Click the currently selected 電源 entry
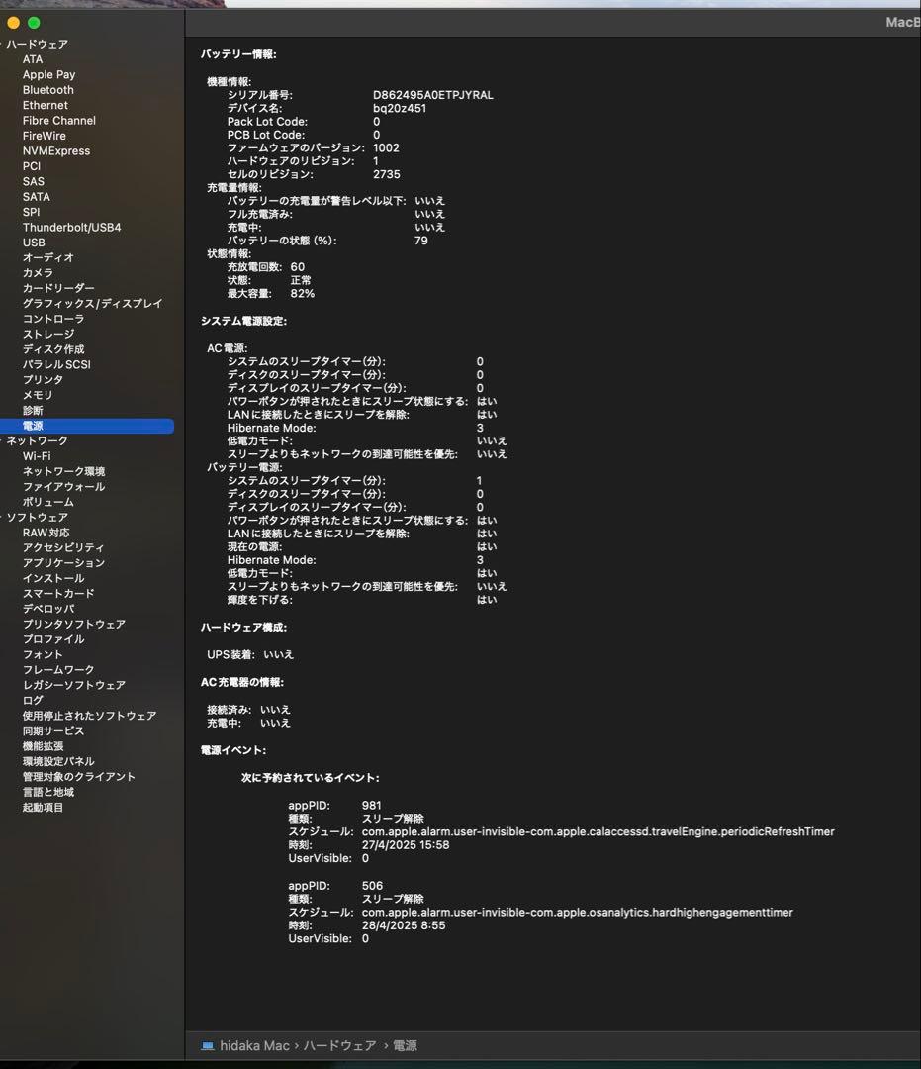 tap(33, 425)
